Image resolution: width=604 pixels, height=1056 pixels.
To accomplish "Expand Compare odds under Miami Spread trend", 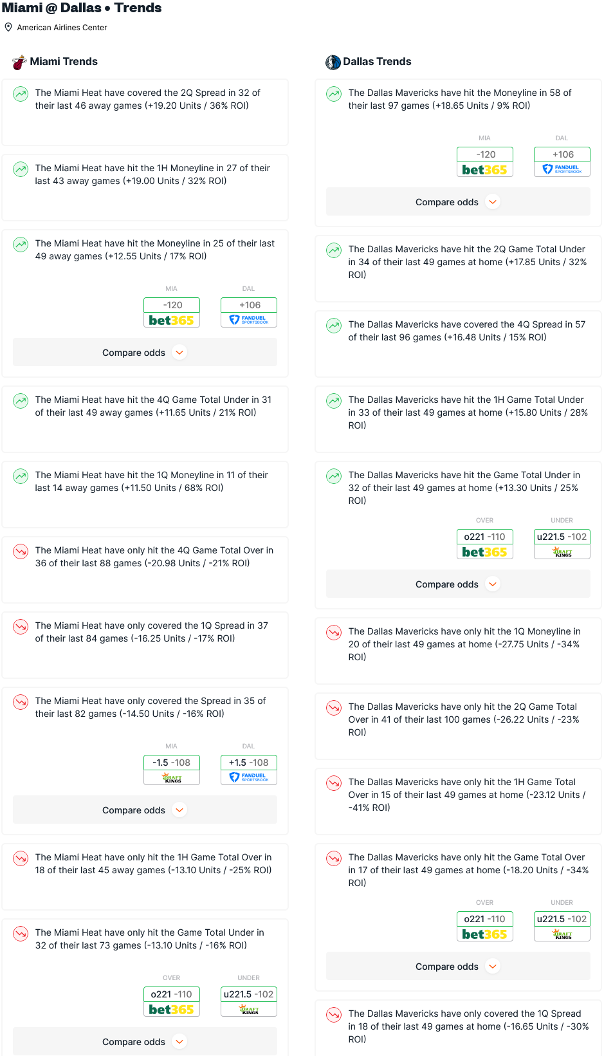I will point(145,810).
